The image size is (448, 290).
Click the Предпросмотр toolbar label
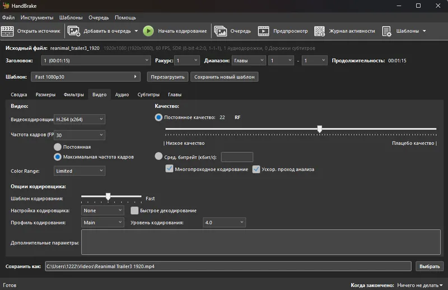290,31
